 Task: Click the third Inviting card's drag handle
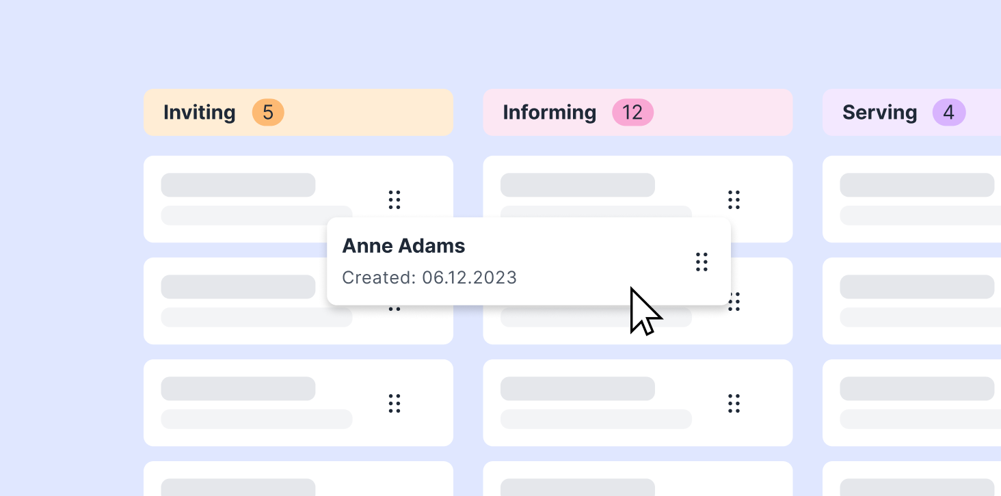[394, 403]
